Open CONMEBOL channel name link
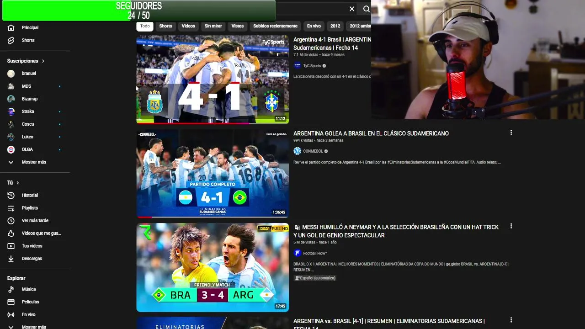585x329 pixels. pos(313,151)
